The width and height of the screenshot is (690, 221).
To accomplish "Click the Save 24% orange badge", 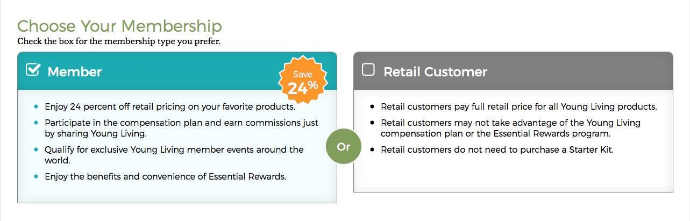I will (302, 81).
